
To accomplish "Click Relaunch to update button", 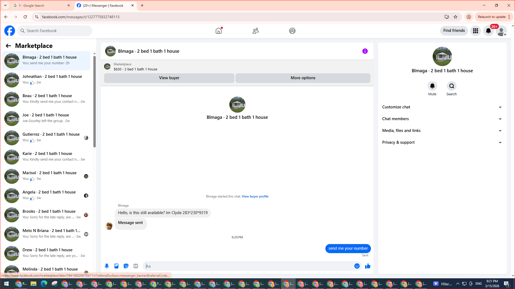I will point(491,17).
